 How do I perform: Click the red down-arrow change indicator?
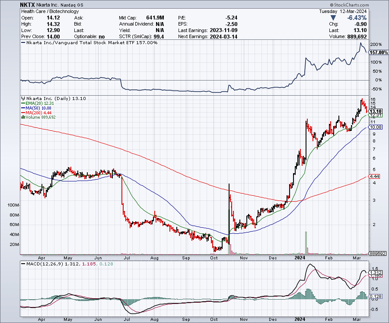point(332,18)
